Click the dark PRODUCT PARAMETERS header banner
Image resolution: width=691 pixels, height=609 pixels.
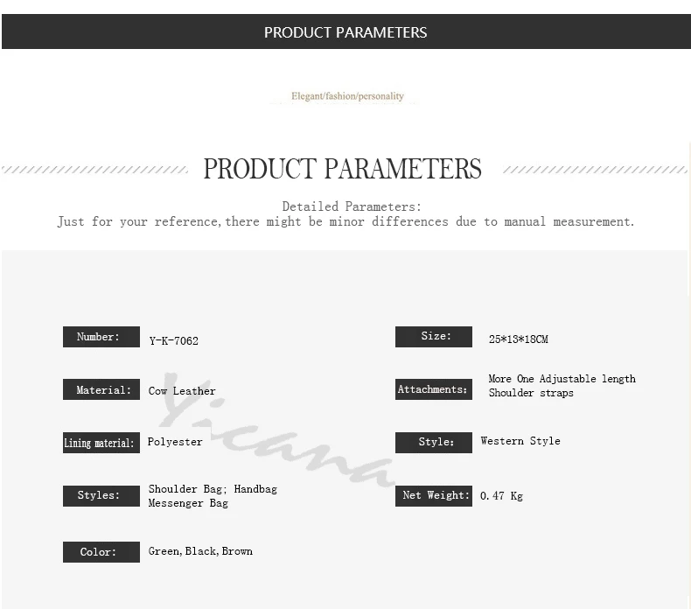[346, 31]
